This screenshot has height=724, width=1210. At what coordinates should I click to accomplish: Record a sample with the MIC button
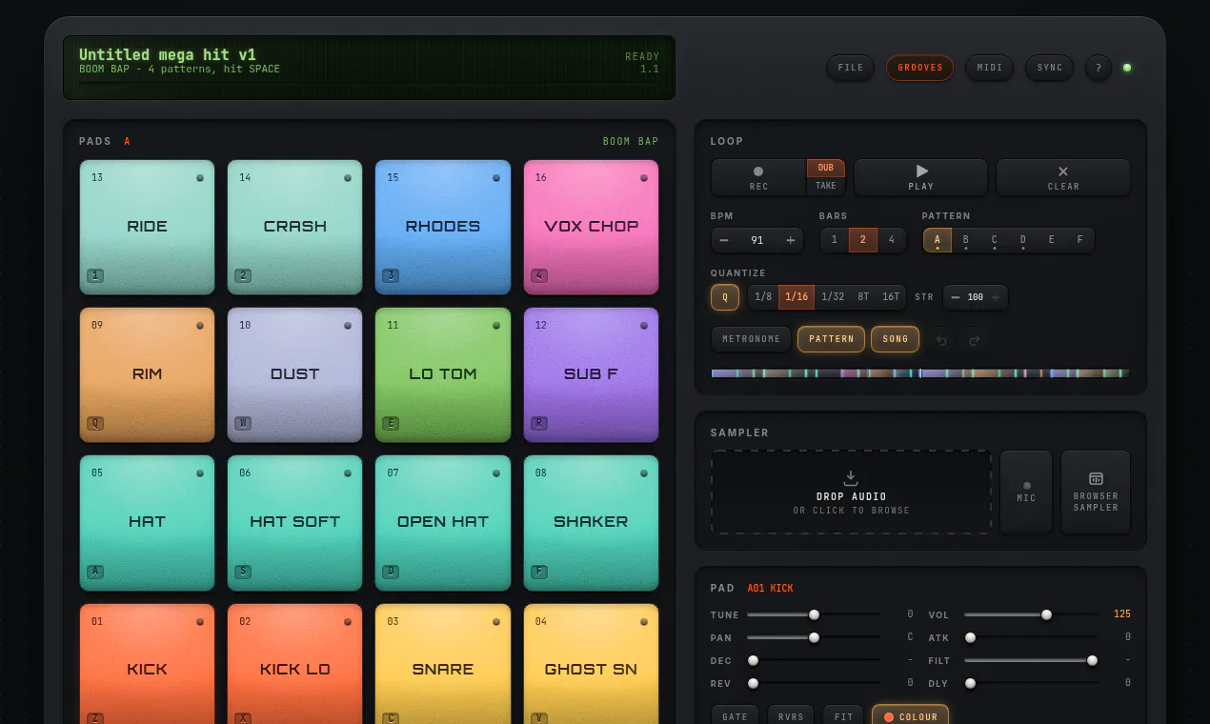[1026, 492]
